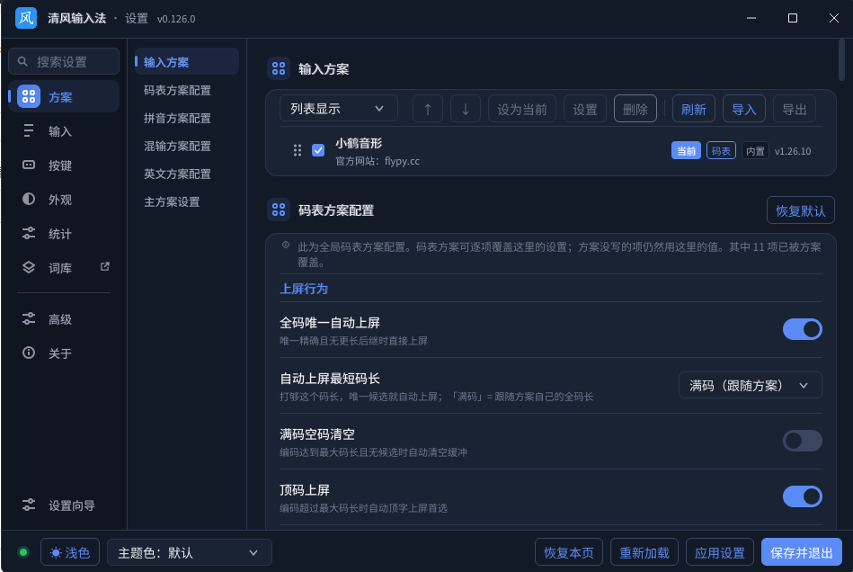Enable 满码空码清空 toggle
Viewport: 853px width, 572px height.
802,441
